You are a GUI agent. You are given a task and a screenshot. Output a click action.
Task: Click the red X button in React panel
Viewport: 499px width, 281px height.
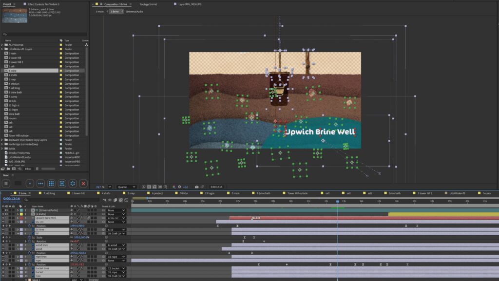[x=83, y=184]
